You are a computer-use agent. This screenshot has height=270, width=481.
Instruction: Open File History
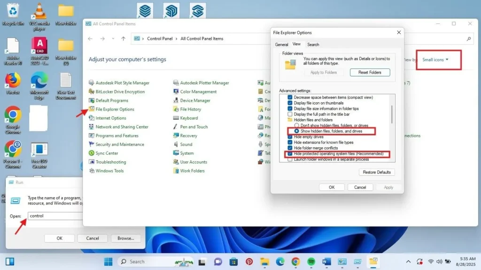[x=191, y=109]
